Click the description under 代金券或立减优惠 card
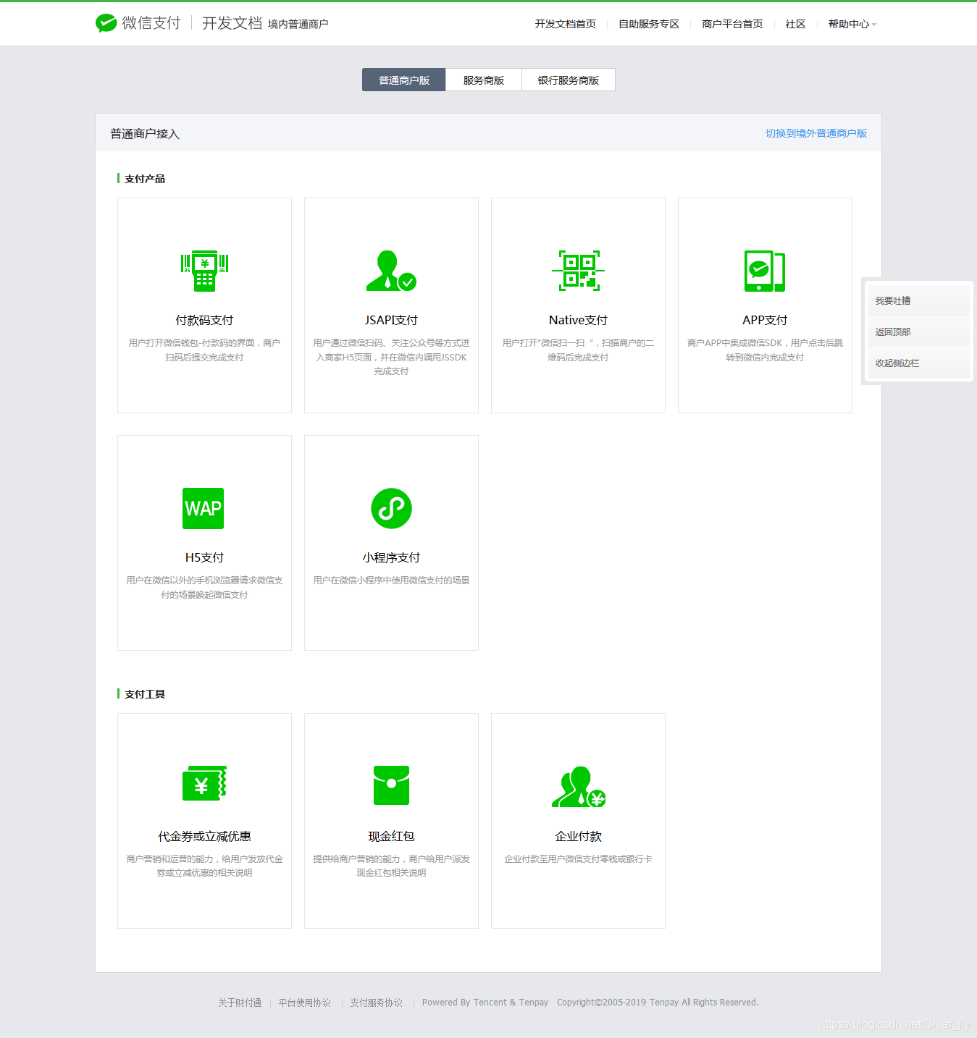The image size is (977, 1038). 204,866
